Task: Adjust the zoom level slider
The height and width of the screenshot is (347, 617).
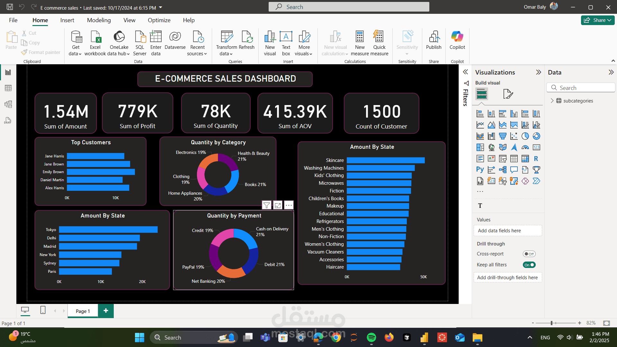Action: coord(551,323)
